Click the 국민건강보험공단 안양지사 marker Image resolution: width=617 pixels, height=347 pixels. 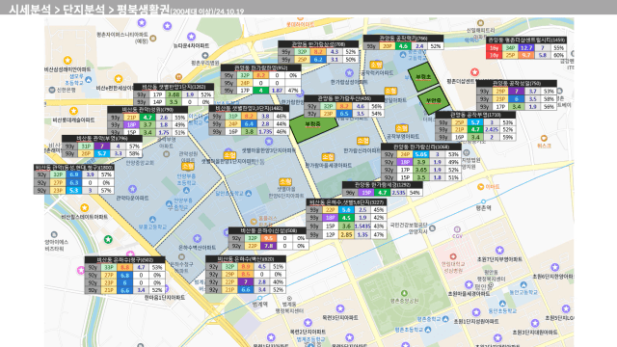(x=433, y=227)
